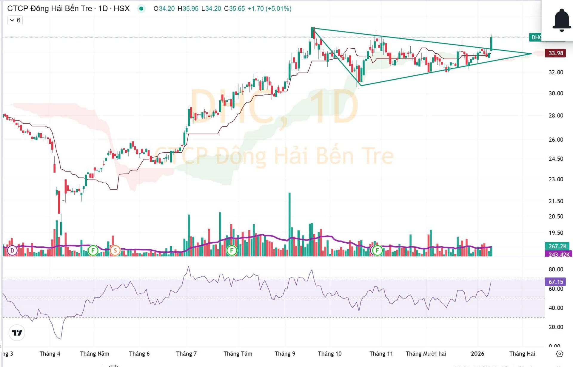This screenshot has width=573, height=367.
Task: Click the DHC symbol price tag
Action: pyautogui.click(x=536, y=37)
